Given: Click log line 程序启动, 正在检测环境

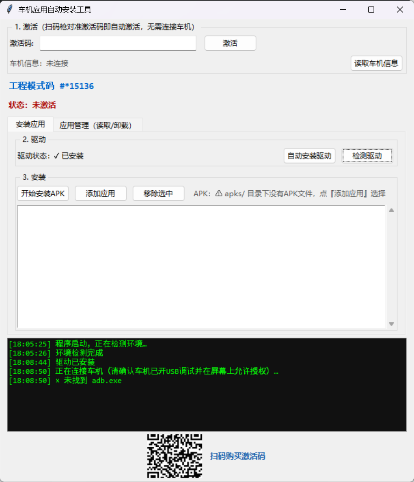Looking at the screenshot, I should pyautogui.click(x=78, y=344).
